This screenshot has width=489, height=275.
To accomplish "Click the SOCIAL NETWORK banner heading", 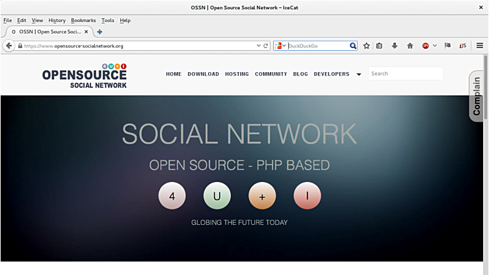I will pos(239,134).
